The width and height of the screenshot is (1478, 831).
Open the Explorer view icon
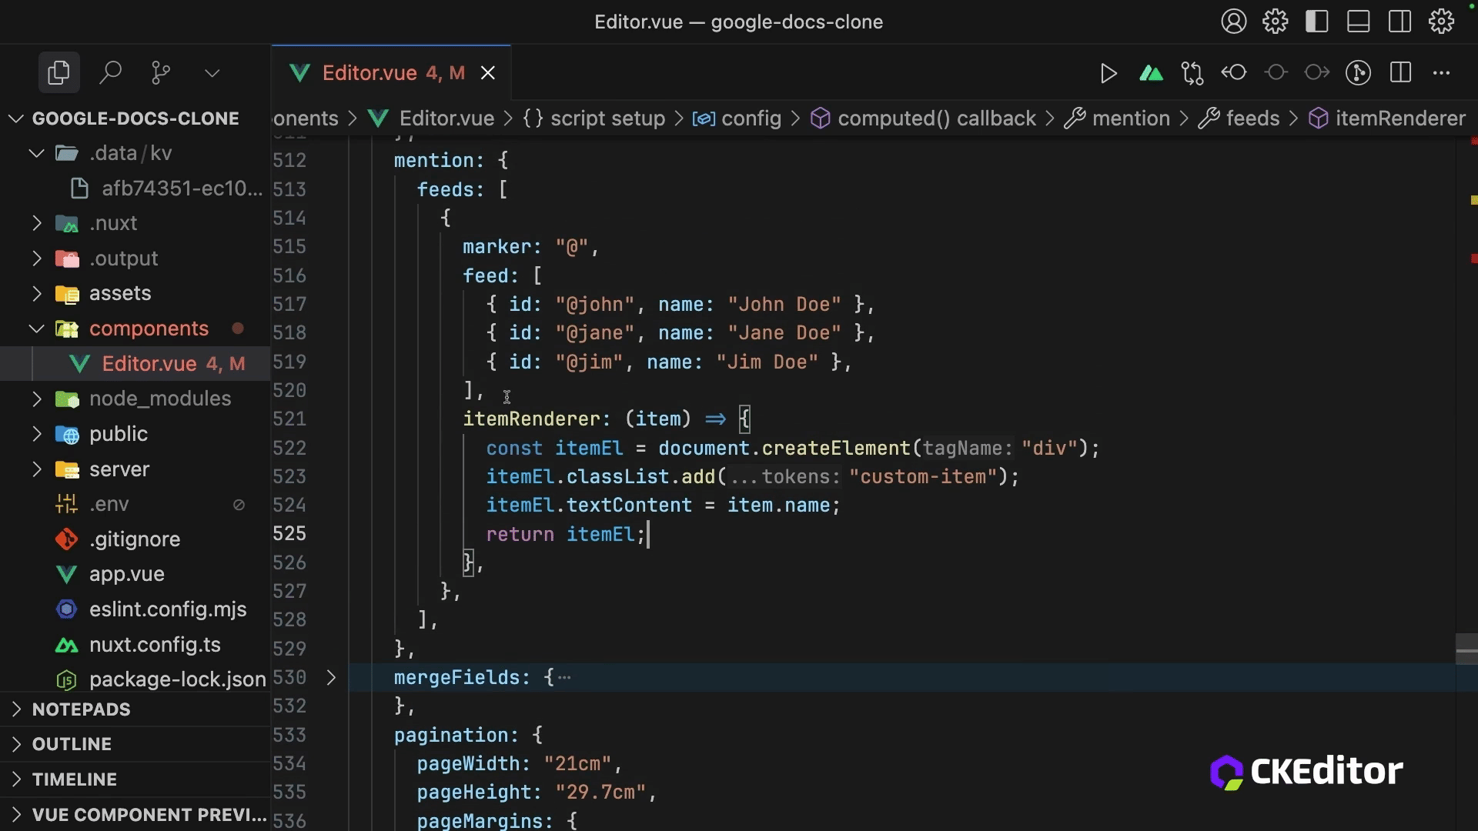[x=59, y=73]
